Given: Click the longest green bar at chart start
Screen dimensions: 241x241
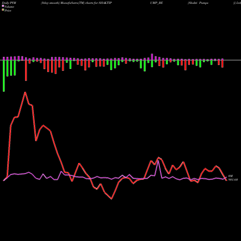Looking at the screenshot, I should 4,76.
